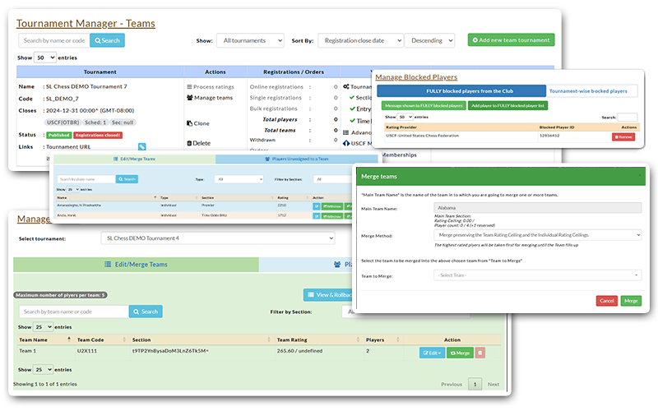Click Add new team tournament button
Screen dimensions: 658x411
511,40
